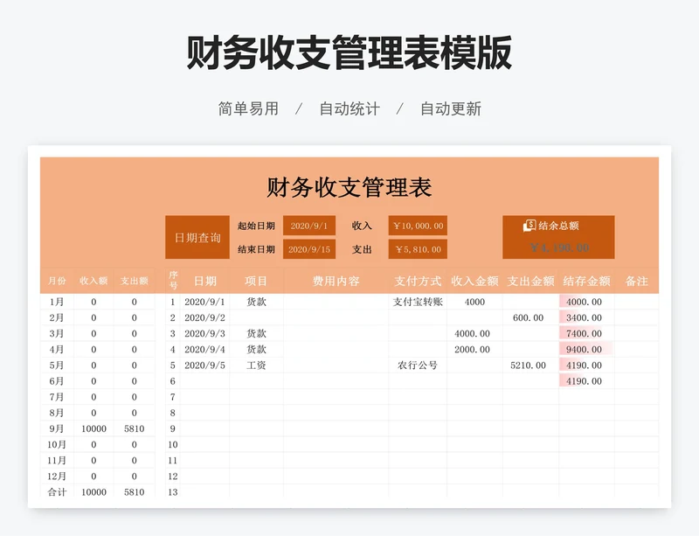Click the 收入金额 column header
699x536 pixels.
click(x=474, y=281)
